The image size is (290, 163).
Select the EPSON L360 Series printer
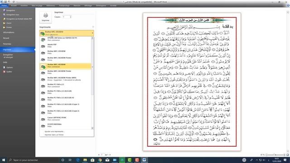(x=65, y=39)
